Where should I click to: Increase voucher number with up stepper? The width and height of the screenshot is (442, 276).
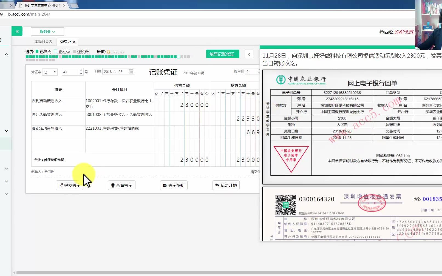(x=81, y=70)
